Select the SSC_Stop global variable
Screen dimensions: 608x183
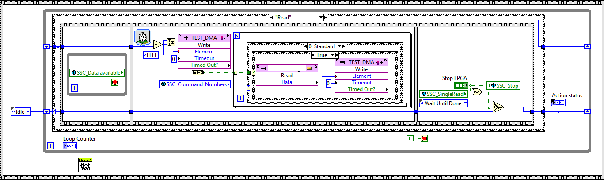tap(503, 86)
